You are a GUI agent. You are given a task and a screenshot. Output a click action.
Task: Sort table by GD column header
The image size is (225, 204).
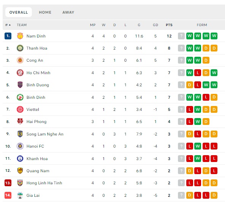156,25
